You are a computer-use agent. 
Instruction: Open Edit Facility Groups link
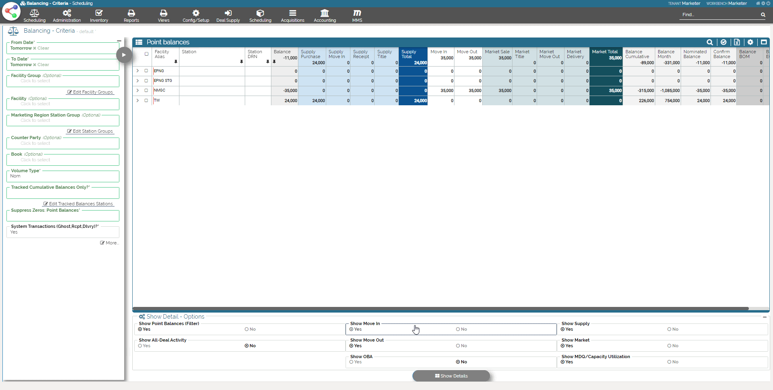(x=90, y=92)
